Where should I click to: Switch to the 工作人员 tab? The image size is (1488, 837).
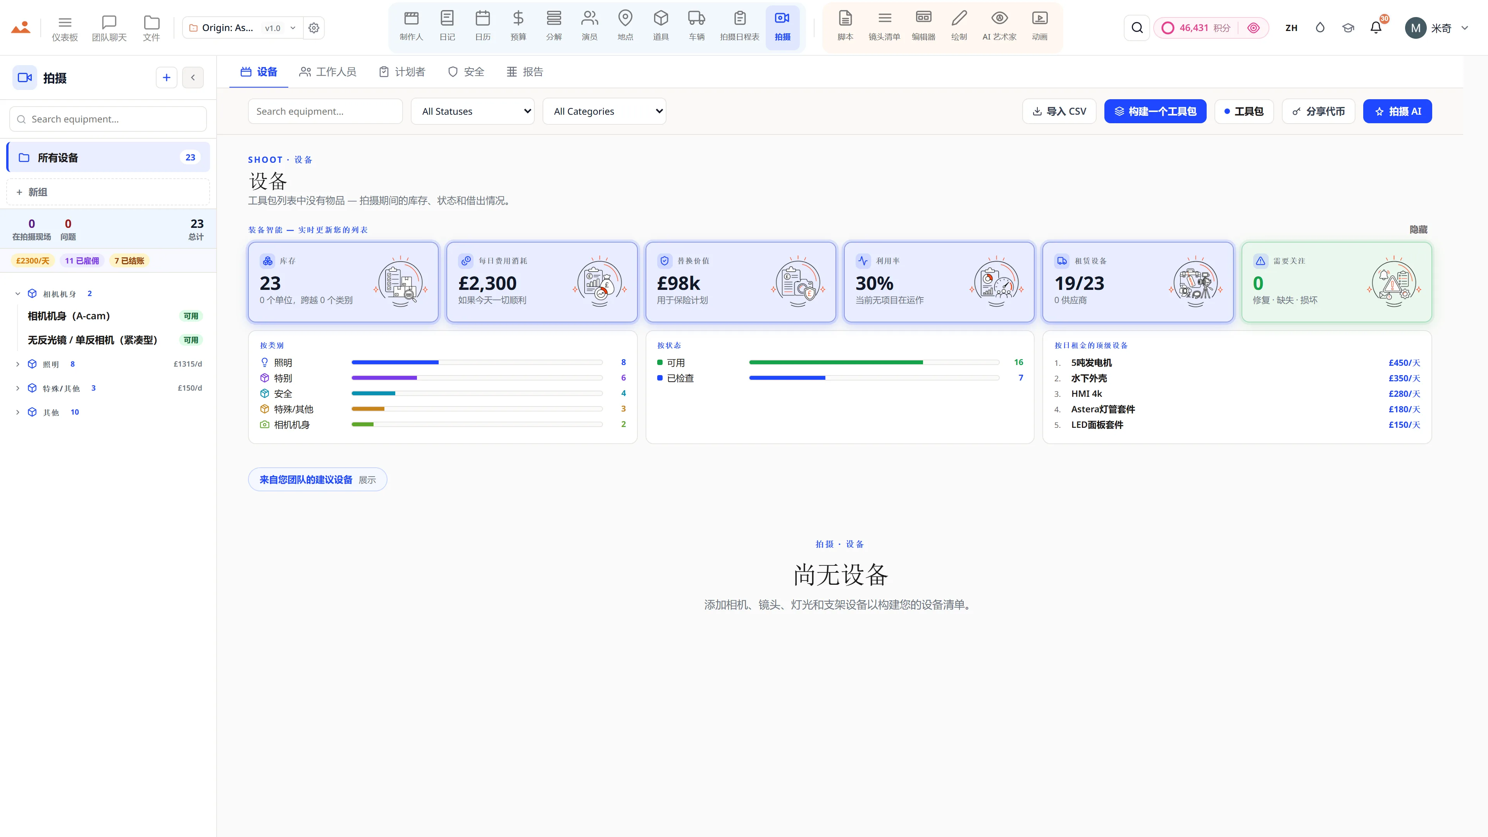pos(327,72)
